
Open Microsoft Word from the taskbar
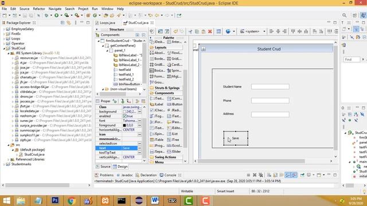point(155,201)
